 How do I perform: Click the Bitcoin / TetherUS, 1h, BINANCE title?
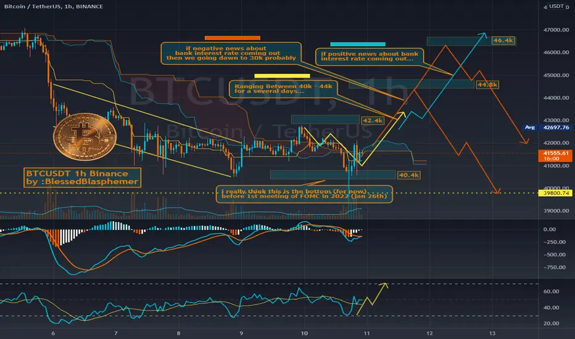[x=54, y=6]
